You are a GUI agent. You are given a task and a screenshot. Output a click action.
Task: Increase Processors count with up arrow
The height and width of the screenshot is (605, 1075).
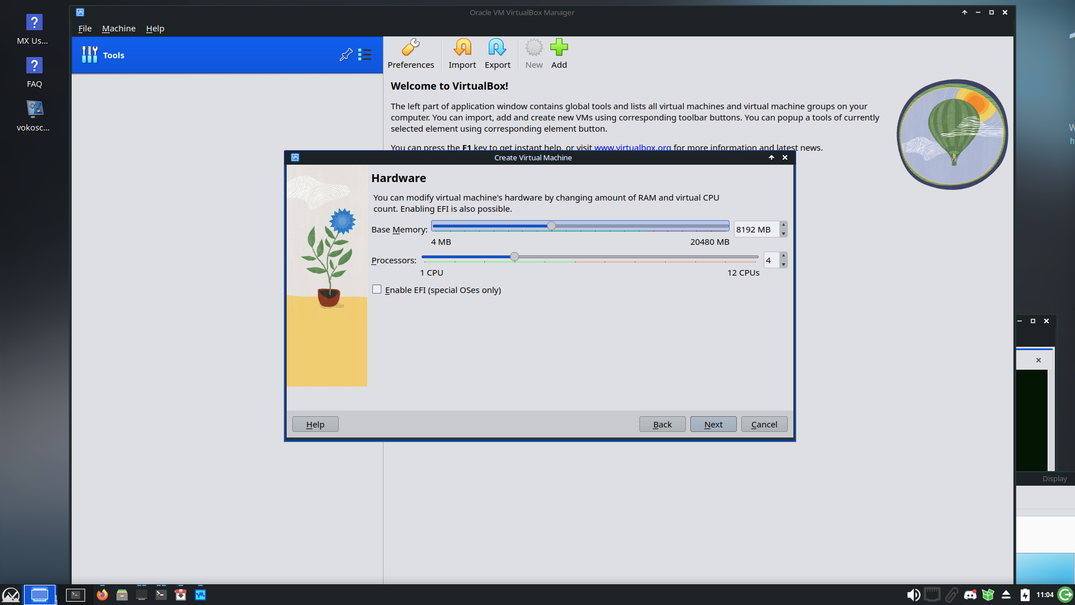(x=783, y=256)
